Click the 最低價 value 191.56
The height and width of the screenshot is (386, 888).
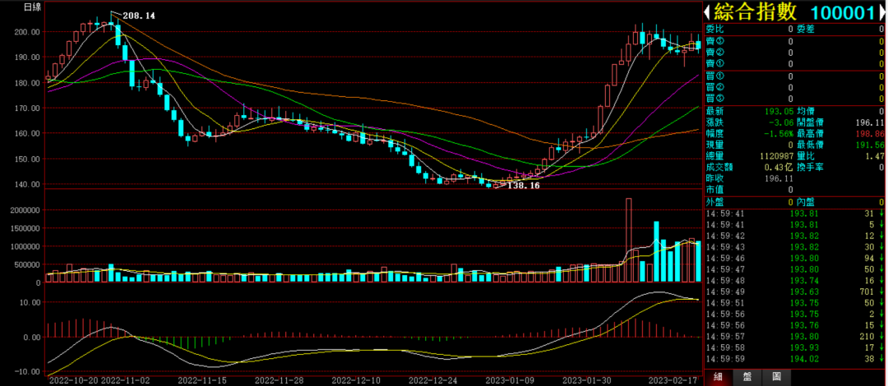[x=868, y=144]
